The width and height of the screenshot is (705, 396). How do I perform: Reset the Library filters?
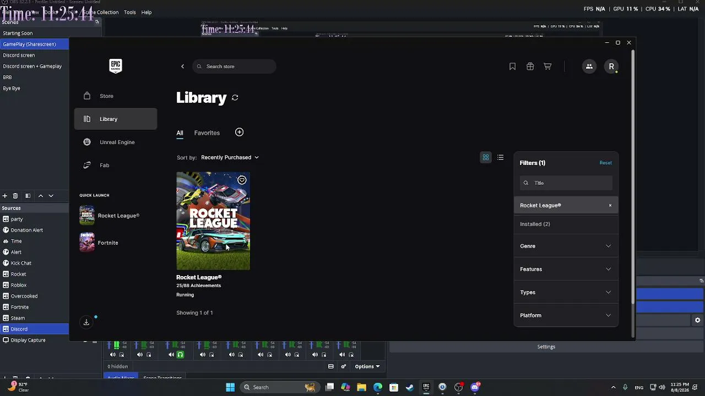click(x=606, y=163)
